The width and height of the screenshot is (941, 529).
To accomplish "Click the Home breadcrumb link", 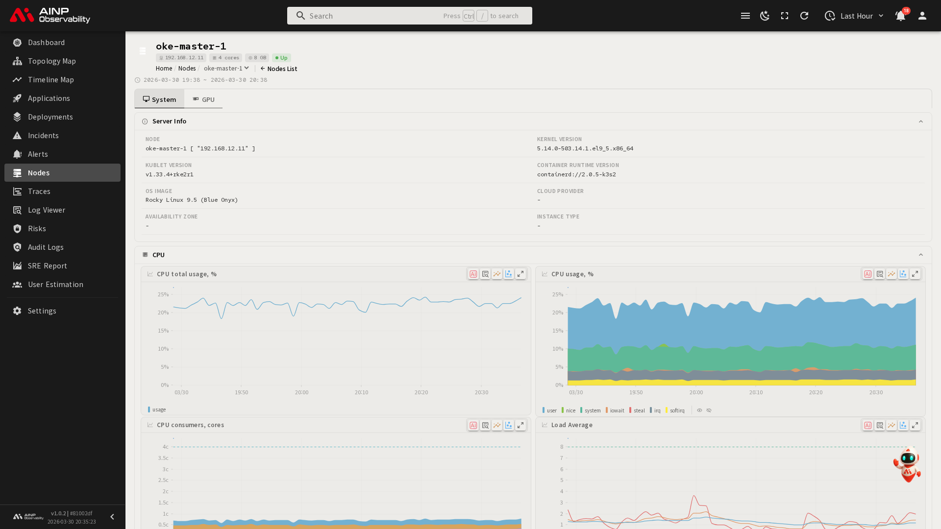I will (x=164, y=69).
